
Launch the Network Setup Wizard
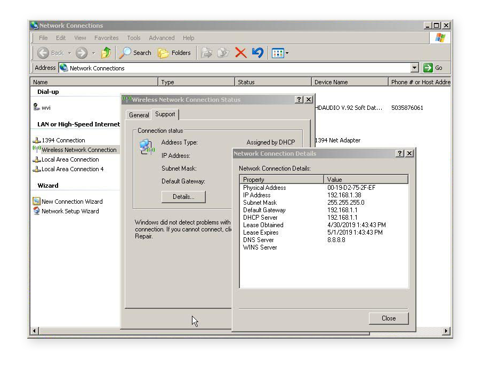(x=69, y=211)
